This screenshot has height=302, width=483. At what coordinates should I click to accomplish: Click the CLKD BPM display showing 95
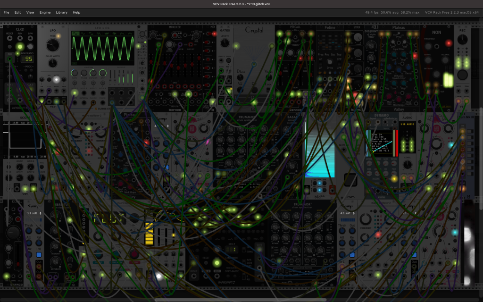(x=27, y=59)
